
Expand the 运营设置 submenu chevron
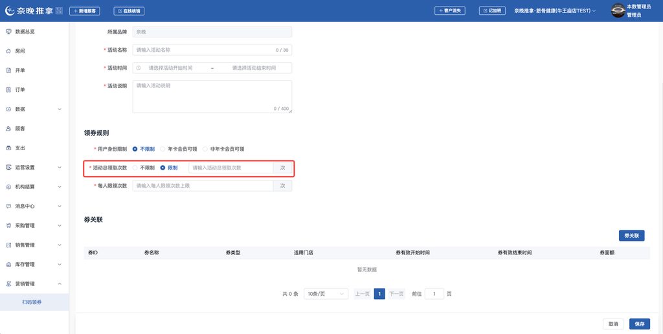click(x=60, y=168)
